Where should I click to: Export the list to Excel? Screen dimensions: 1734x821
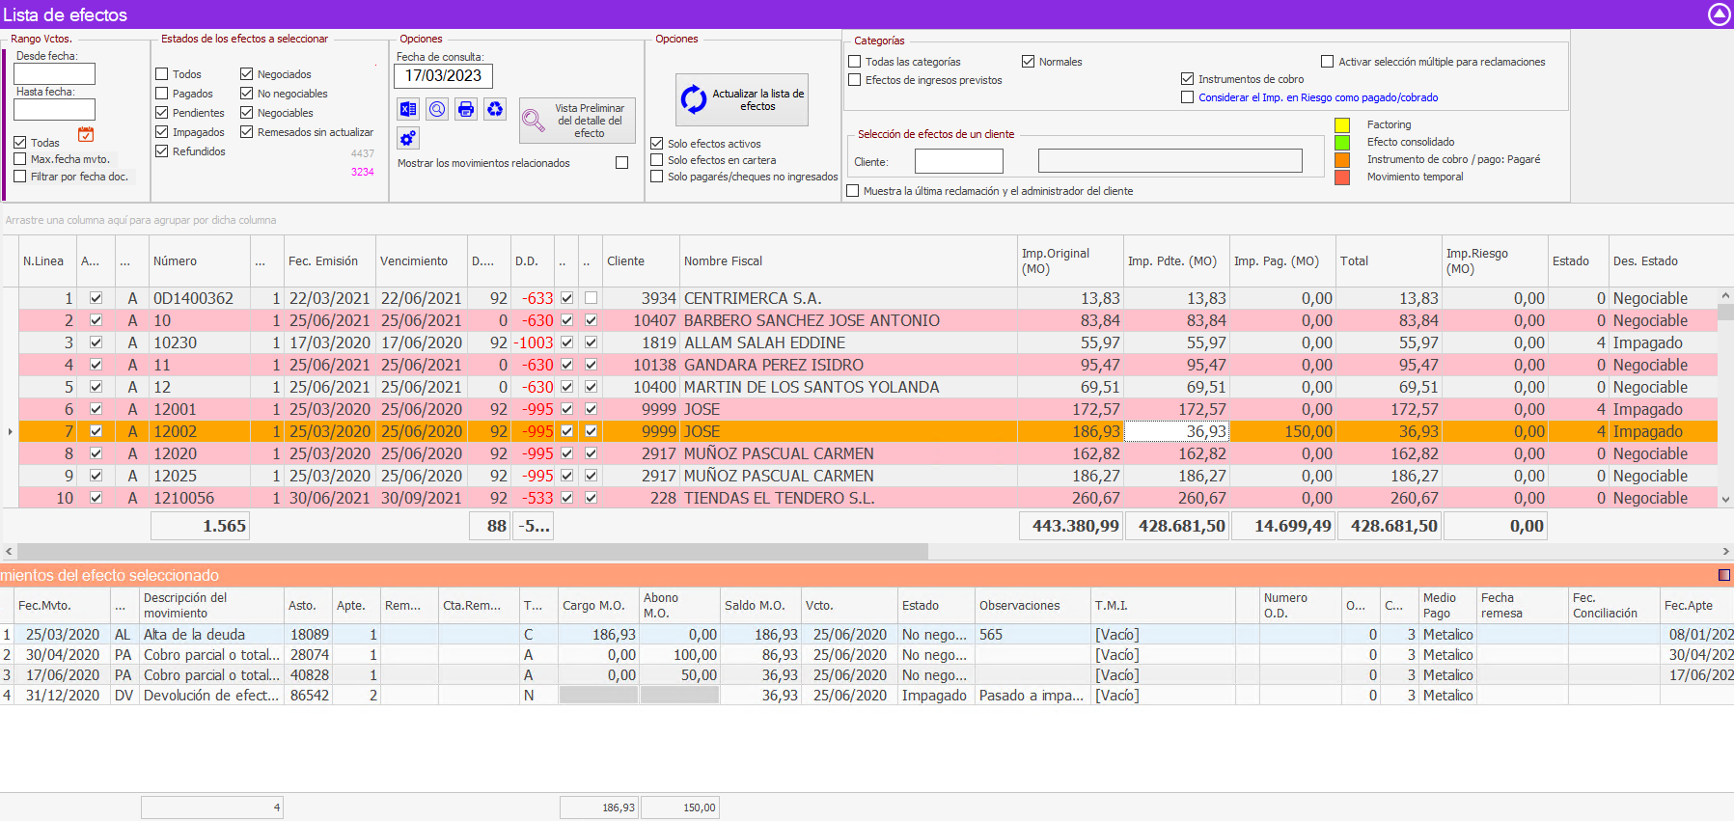pyautogui.click(x=408, y=109)
